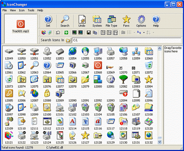The width and height of the screenshot is (184, 151).
Task: Select icon 12057 printer
Action: tap(110, 51)
